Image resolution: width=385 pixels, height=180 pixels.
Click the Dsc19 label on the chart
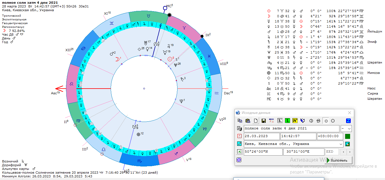[x=228, y=93]
